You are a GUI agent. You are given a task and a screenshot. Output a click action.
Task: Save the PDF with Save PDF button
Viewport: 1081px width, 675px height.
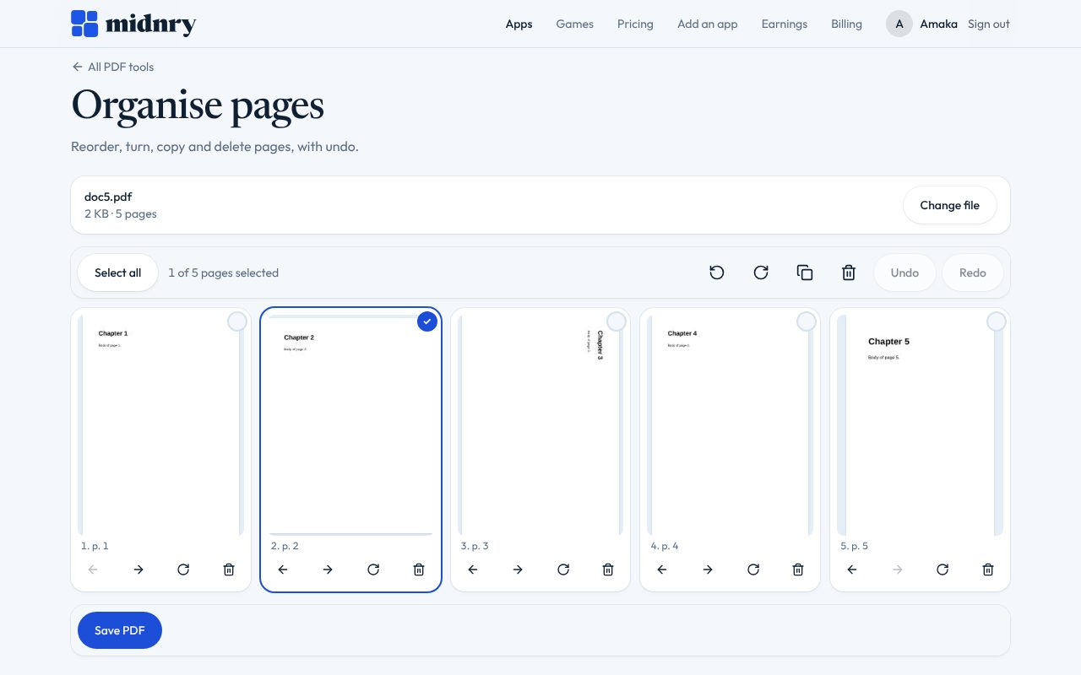click(120, 630)
